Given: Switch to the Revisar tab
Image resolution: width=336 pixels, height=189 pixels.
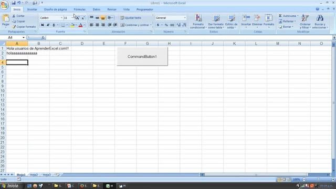Looking at the screenshot, I should coord(112,9).
